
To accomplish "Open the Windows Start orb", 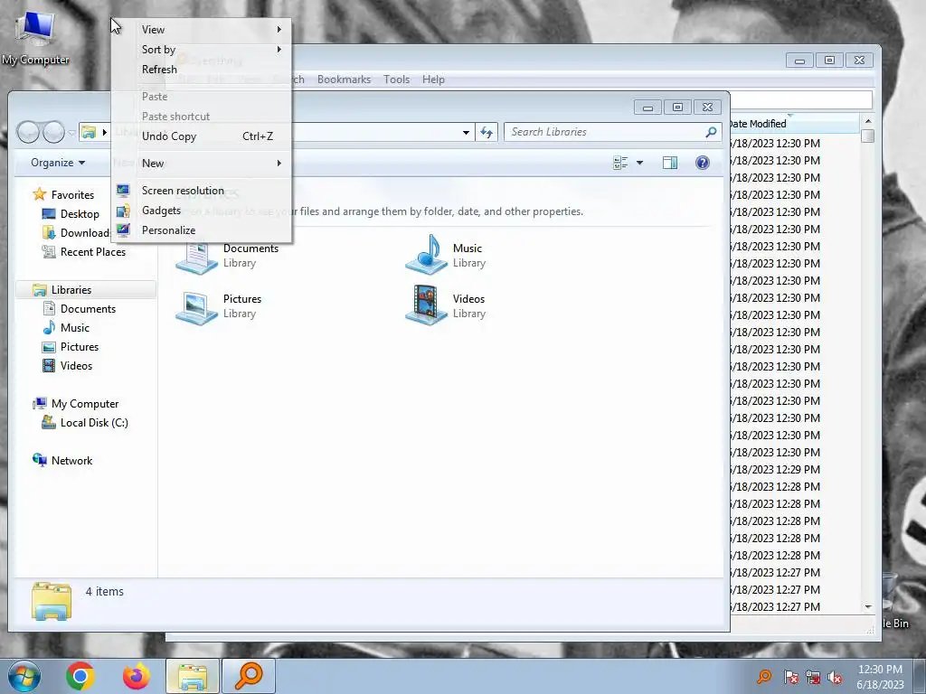I will coord(24,676).
